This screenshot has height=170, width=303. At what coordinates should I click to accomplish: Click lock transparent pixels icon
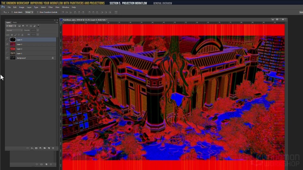(x=12, y=35)
